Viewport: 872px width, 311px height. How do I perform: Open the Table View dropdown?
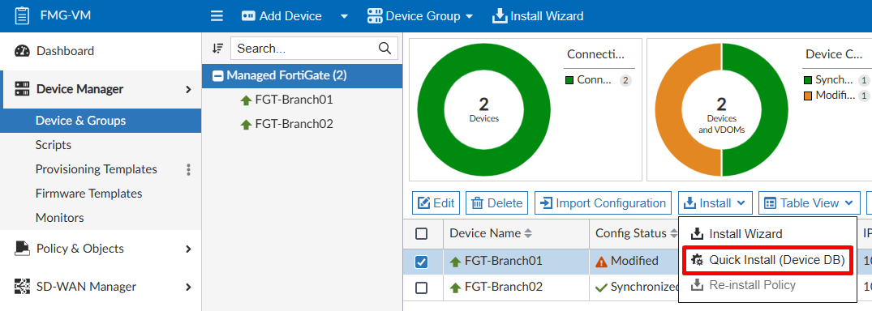(810, 203)
